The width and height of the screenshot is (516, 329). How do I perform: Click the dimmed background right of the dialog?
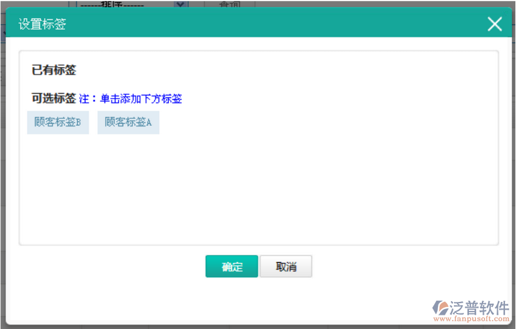pyautogui.click(x=513, y=161)
